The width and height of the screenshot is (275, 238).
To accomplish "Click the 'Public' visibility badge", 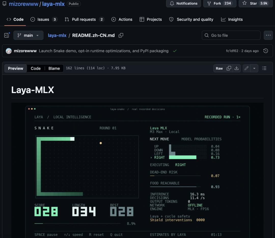I will coord(74,4).
